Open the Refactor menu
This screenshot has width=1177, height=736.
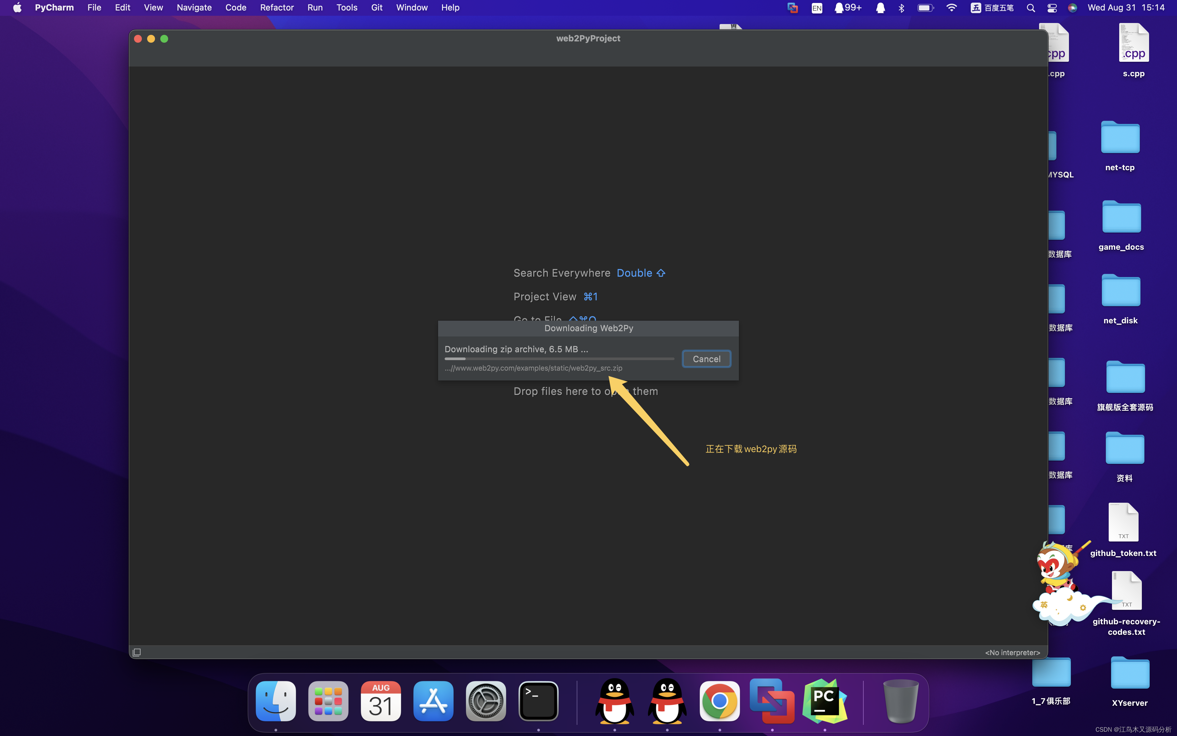click(x=277, y=7)
